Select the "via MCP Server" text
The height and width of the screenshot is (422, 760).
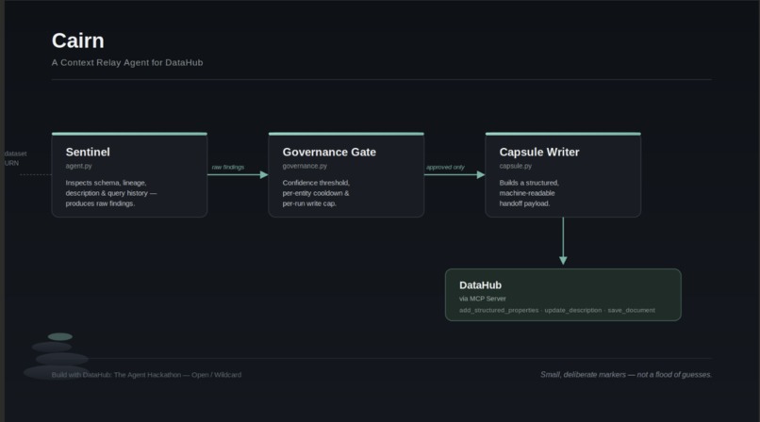(483, 299)
